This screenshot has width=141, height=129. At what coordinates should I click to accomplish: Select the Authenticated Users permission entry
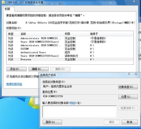pos(70,52)
